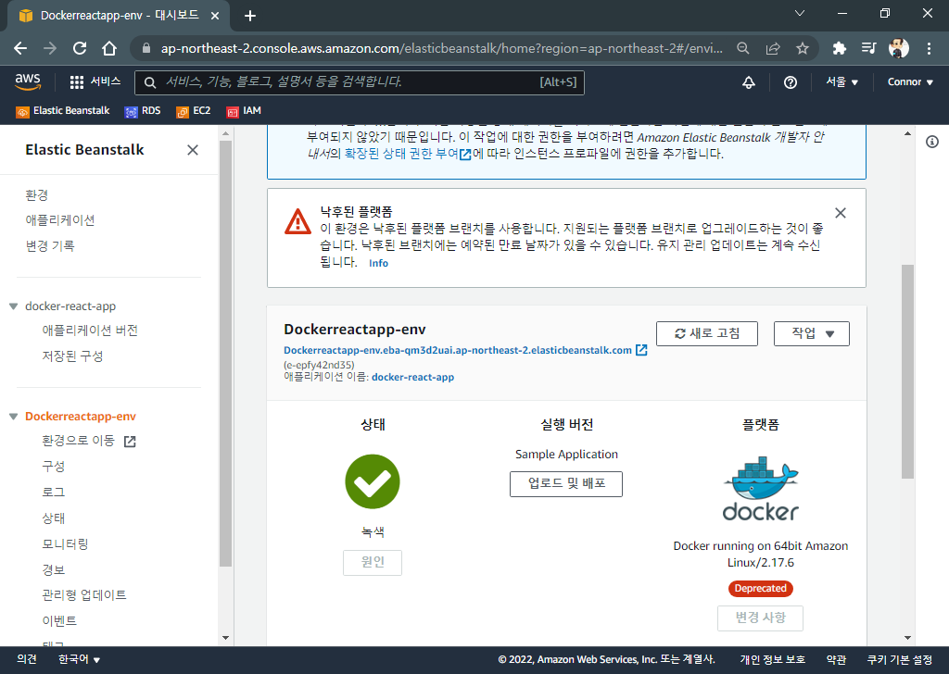Click the AWS logo home icon
The image size is (949, 674).
click(x=28, y=81)
